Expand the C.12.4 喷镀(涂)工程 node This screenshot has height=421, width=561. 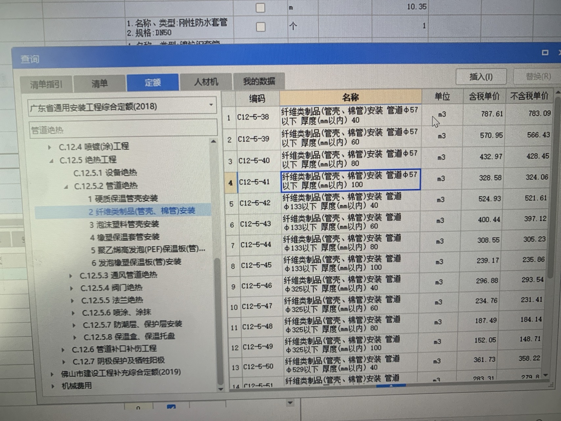[49, 147]
